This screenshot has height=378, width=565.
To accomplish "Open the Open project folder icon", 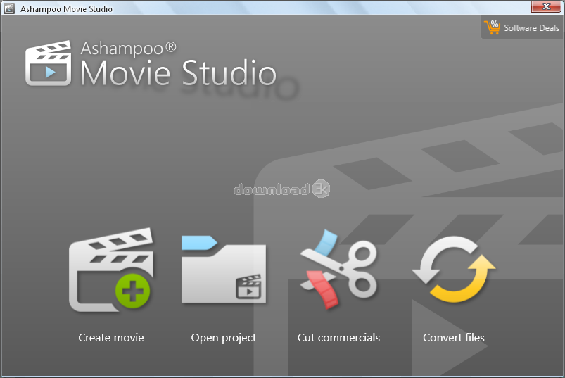I will 224,270.
